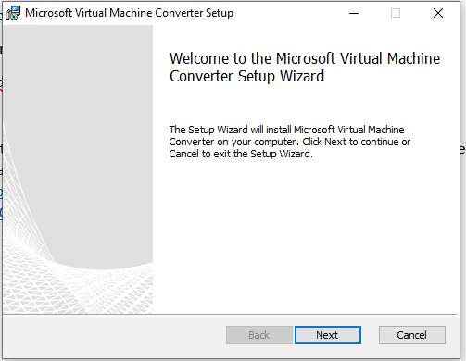Click the word 'Wizard' in the welcome heading
Screen dimensions: 466x361
click(302, 76)
